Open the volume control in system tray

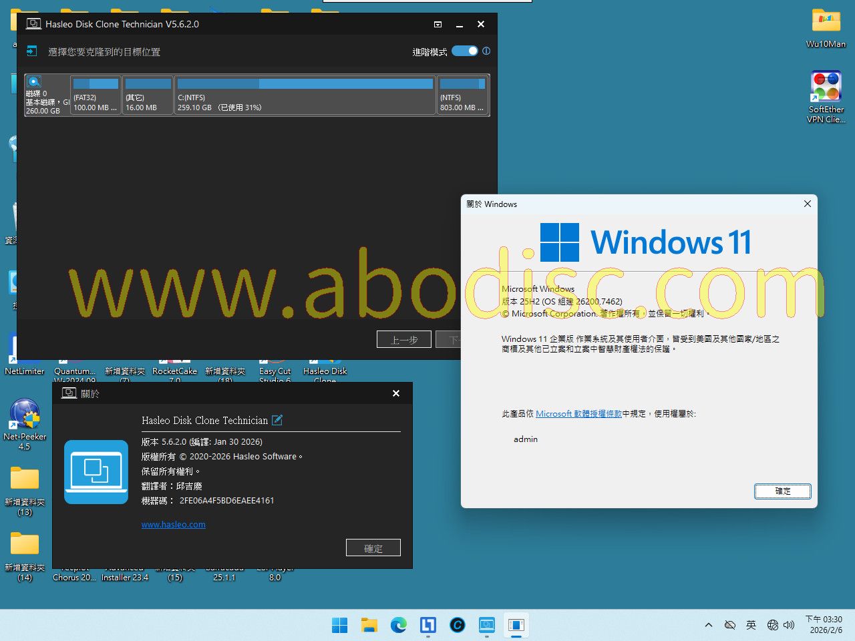pos(789,625)
